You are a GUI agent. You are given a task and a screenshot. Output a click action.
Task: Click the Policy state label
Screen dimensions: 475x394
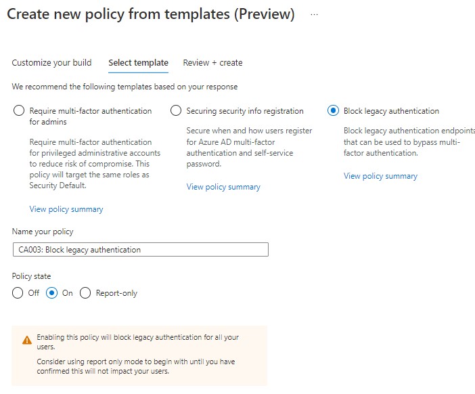point(31,277)
